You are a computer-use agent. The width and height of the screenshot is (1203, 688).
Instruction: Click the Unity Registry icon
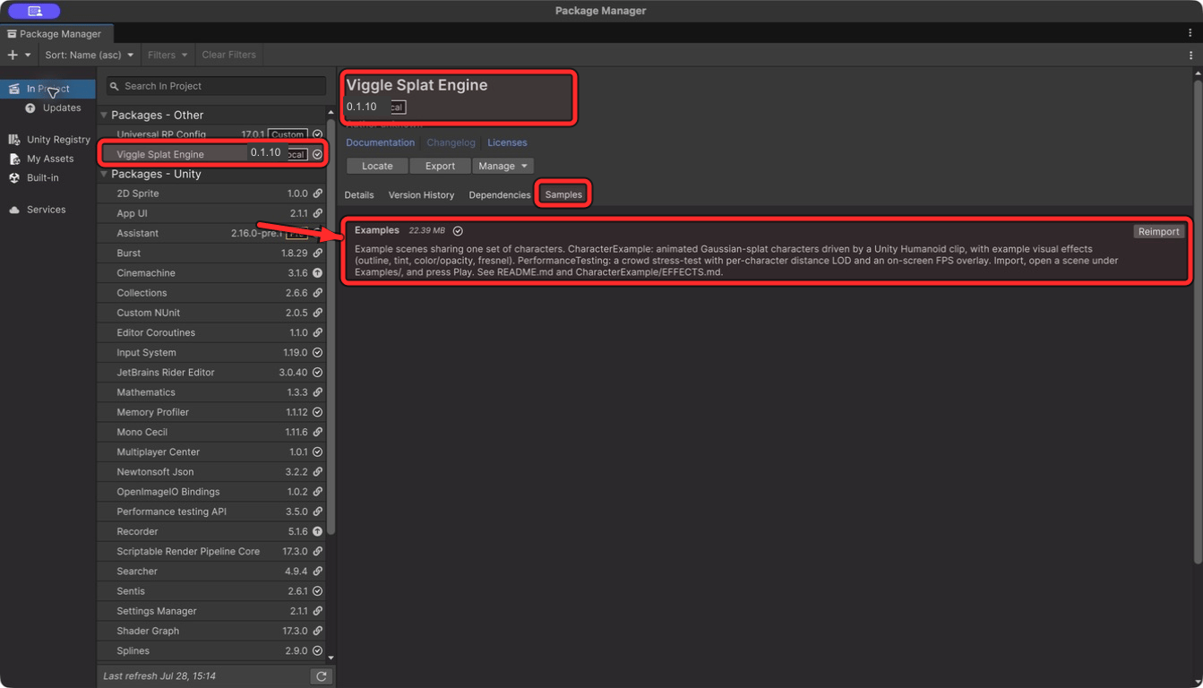tap(14, 140)
